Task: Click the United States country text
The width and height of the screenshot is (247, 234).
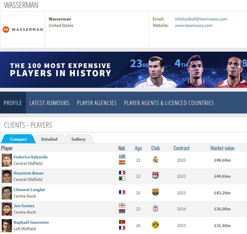Action: click(x=61, y=25)
